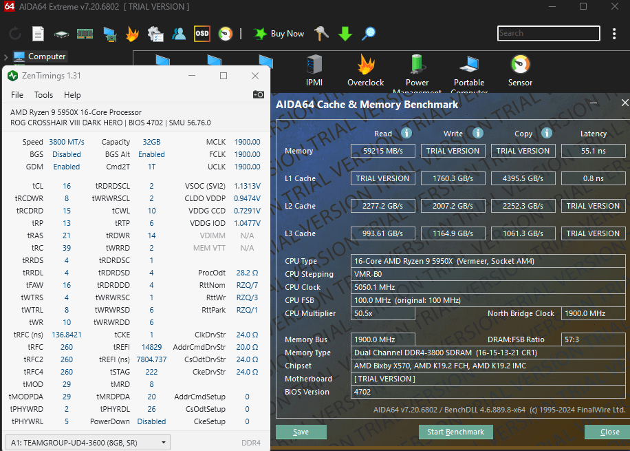Click the user/remote person toolbar icon
The width and height of the screenshot is (630, 451).
point(179,34)
